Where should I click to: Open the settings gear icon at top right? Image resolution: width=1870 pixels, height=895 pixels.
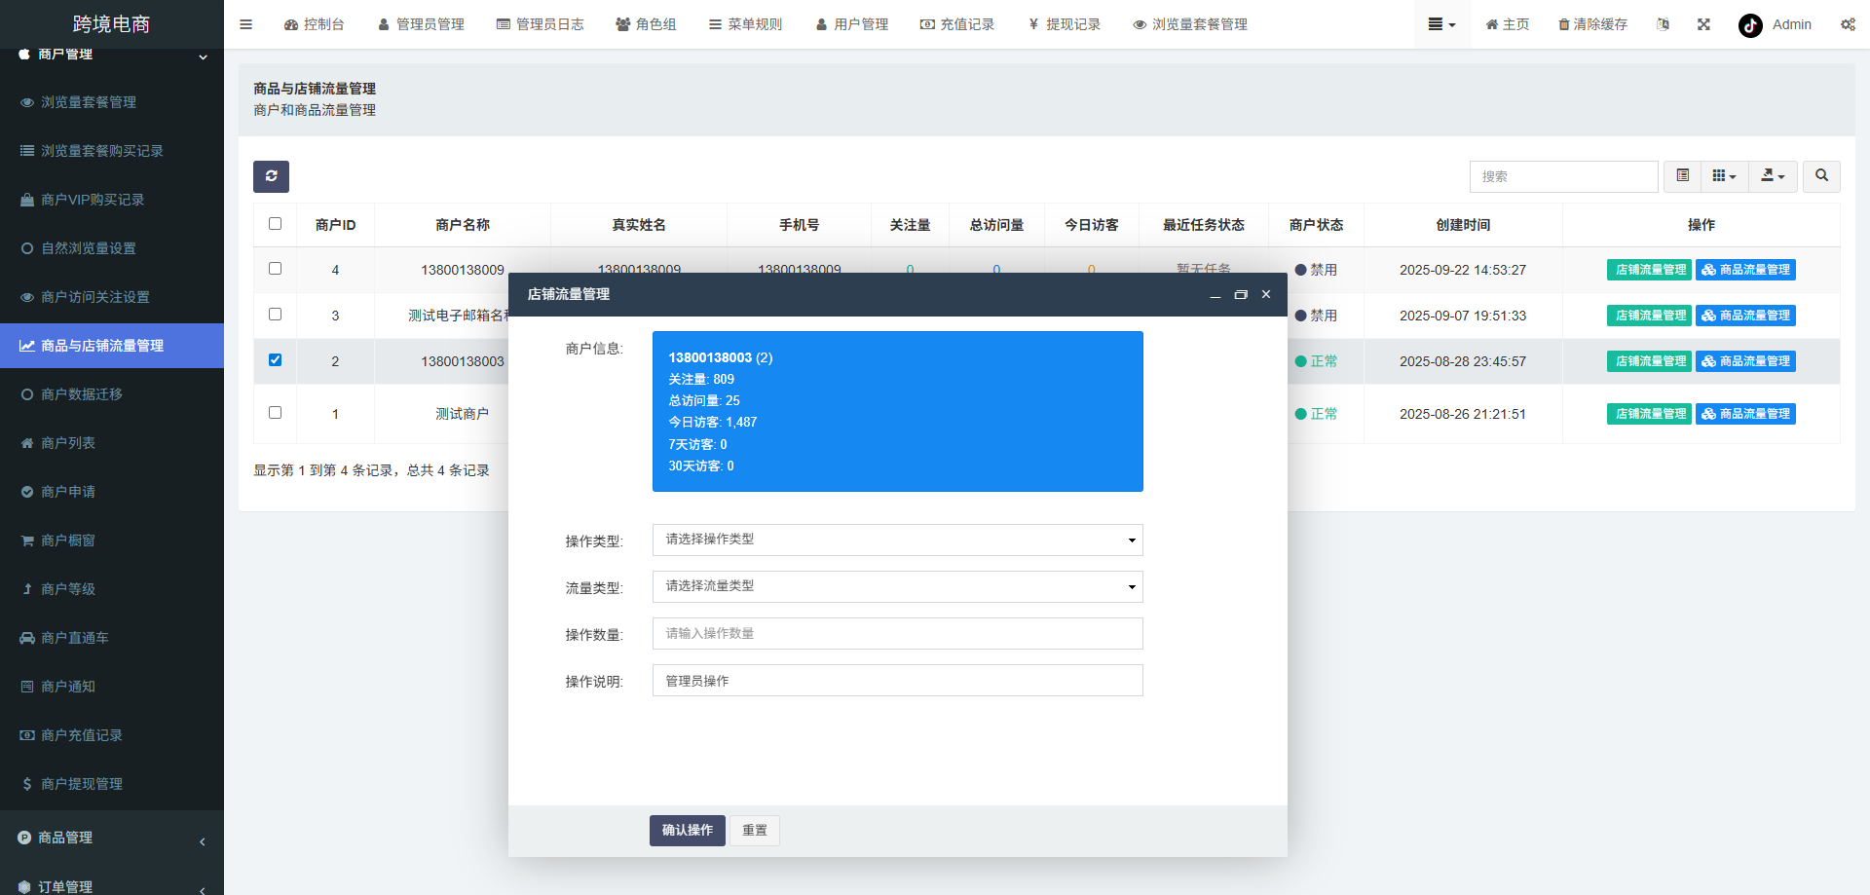point(1848,24)
